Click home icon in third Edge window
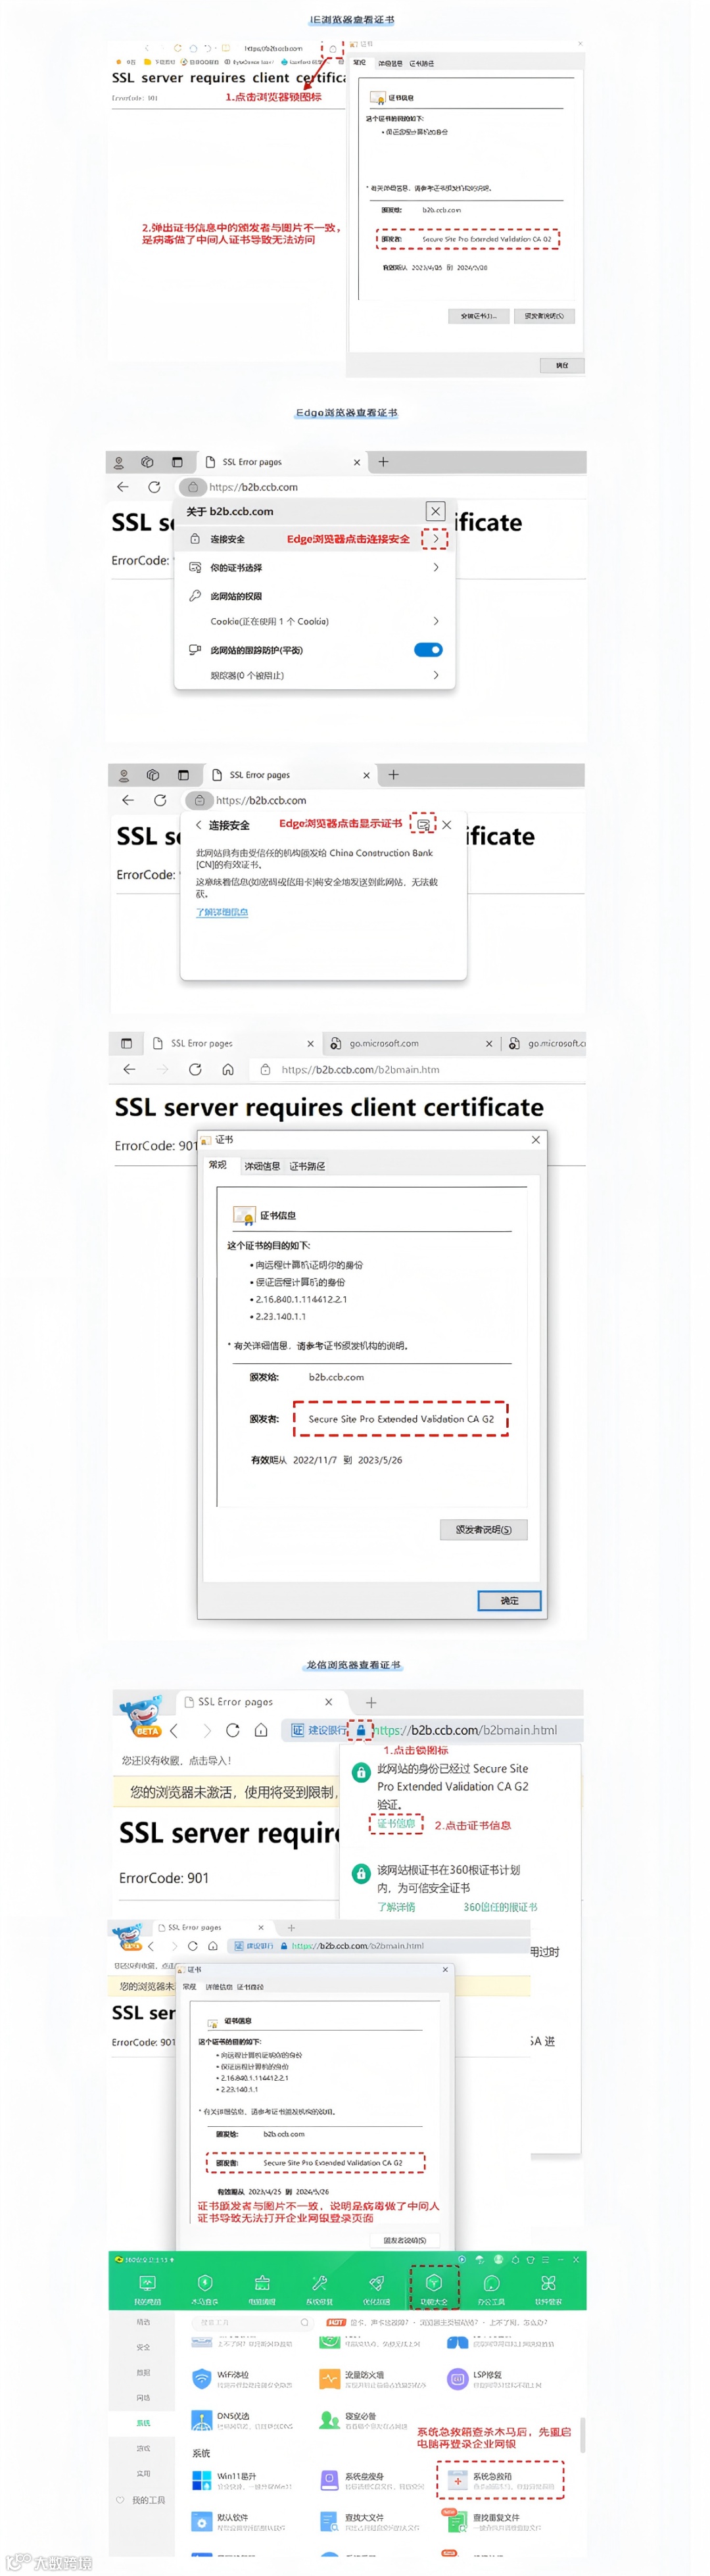 pyautogui.click(x=228, y=1069)
